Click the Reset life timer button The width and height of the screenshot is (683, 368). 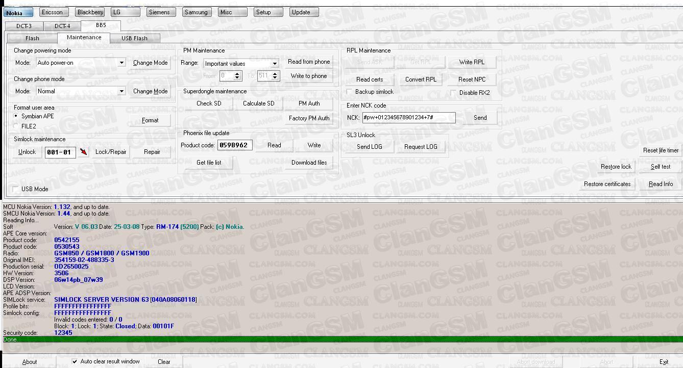[x=661, y=150]
